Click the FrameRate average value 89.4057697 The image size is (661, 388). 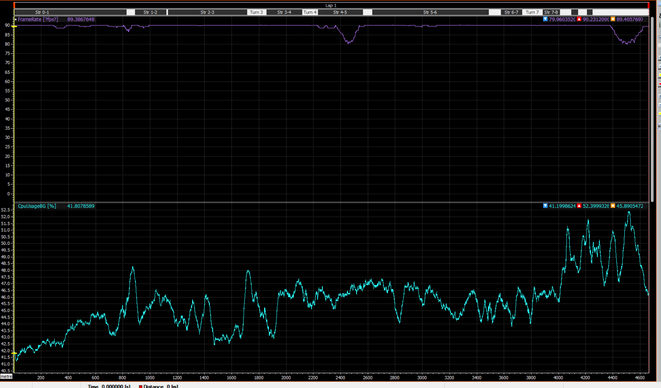(630, 19)
